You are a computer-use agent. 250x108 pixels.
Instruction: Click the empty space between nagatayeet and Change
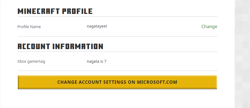click(154, 26)
